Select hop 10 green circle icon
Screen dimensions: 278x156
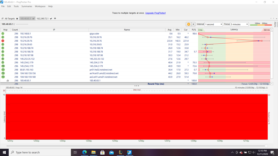[3, 66]
